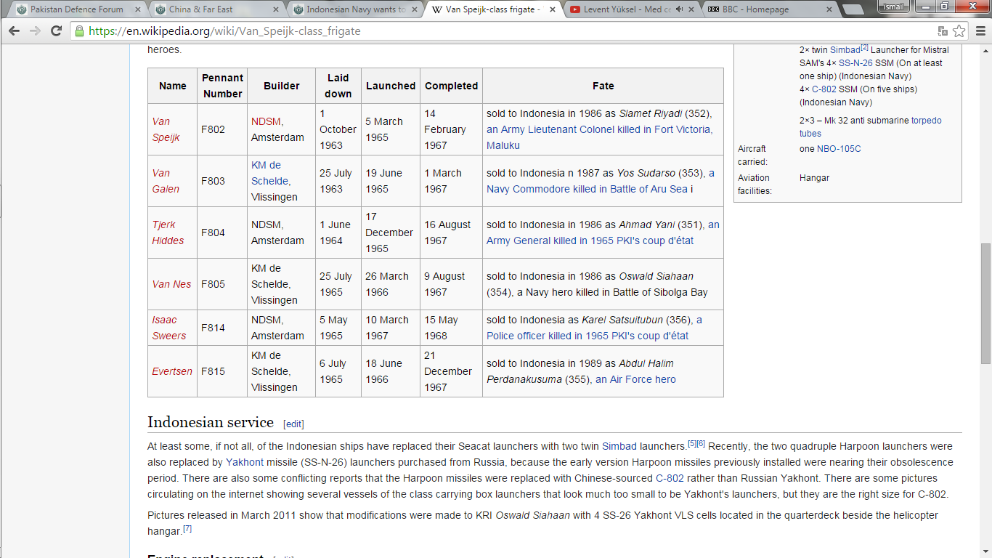Viewport: 992px width, 558px height.
Task: Open the Van Galen ship link
Action: 166,181
